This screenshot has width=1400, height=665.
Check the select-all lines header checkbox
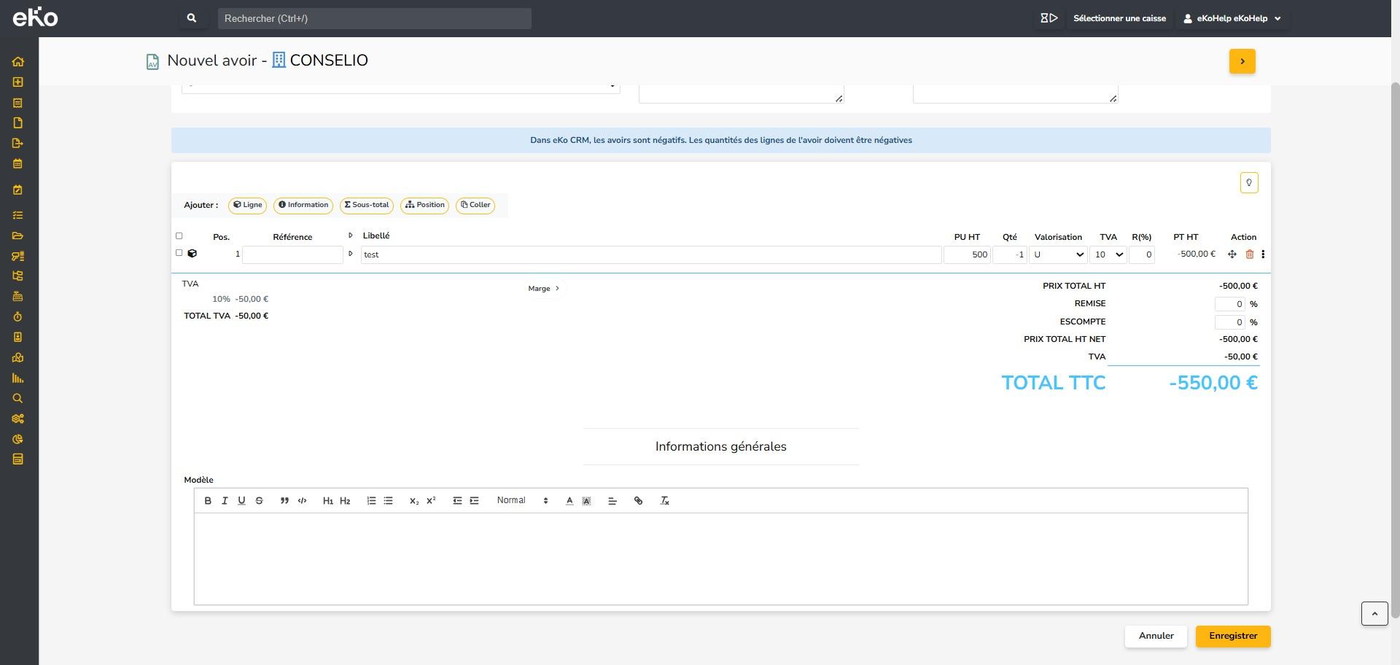tap(179, 236)
